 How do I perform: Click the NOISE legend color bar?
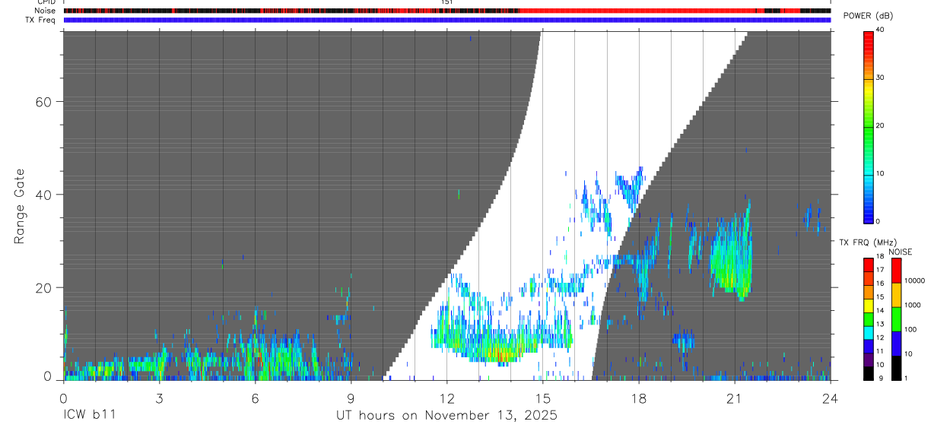897,318
